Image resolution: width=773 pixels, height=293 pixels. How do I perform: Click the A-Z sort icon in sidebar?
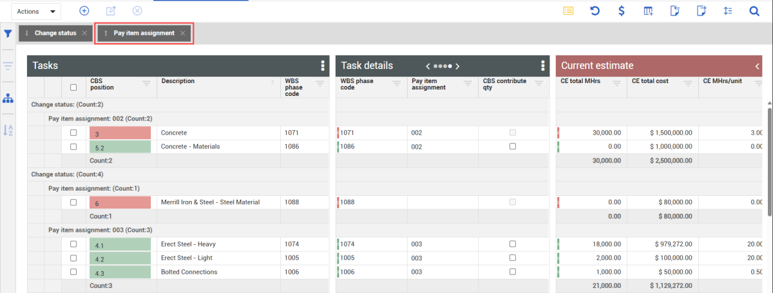pyautogui.click(x=8, y=130)
